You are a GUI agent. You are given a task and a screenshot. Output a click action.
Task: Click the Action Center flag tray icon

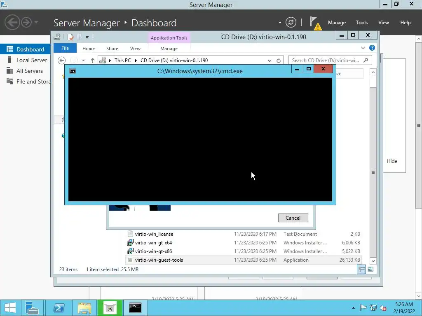coord(363,308)
